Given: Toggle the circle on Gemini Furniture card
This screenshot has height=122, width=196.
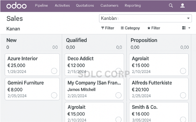Looking at the screenshot, I should coord(54,95).
